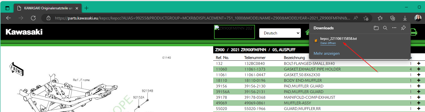Select part number 55020-1966
The image size is (425, 112).
254,109
